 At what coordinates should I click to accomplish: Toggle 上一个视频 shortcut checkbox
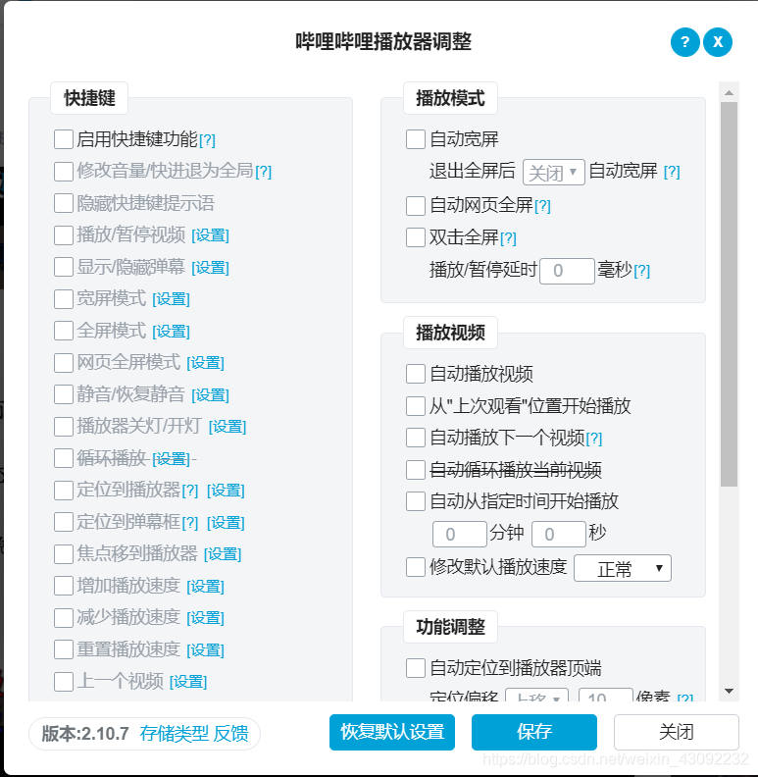coord(64,682)
